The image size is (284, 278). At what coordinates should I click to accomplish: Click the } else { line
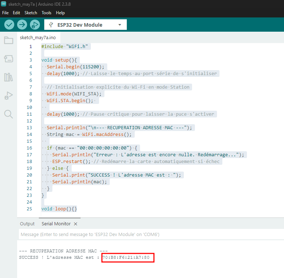click(58, 168)
